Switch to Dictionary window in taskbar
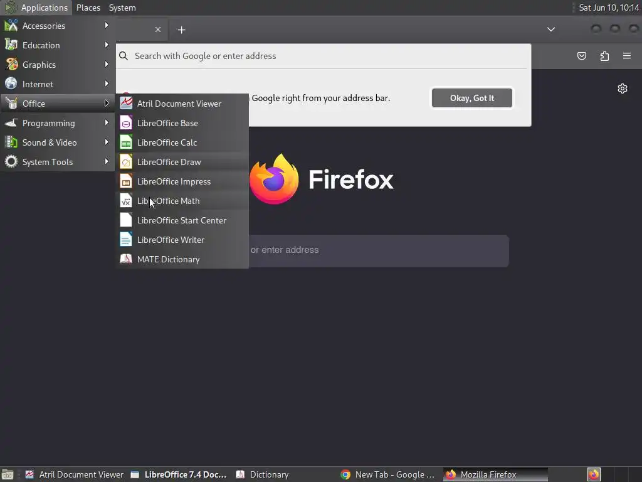 click(262, 474)
